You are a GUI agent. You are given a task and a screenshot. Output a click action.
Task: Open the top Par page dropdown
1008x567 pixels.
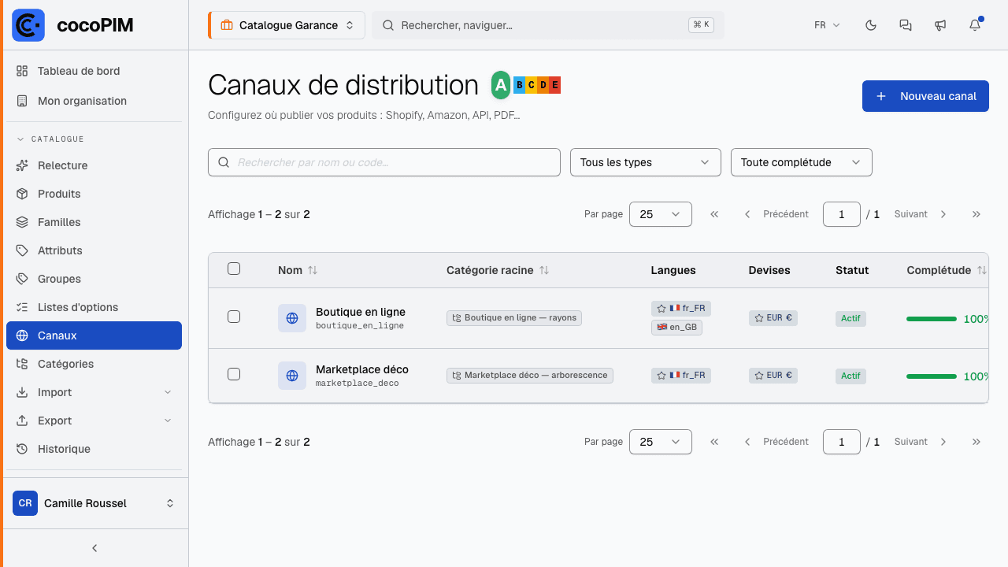tap(661, 214)
